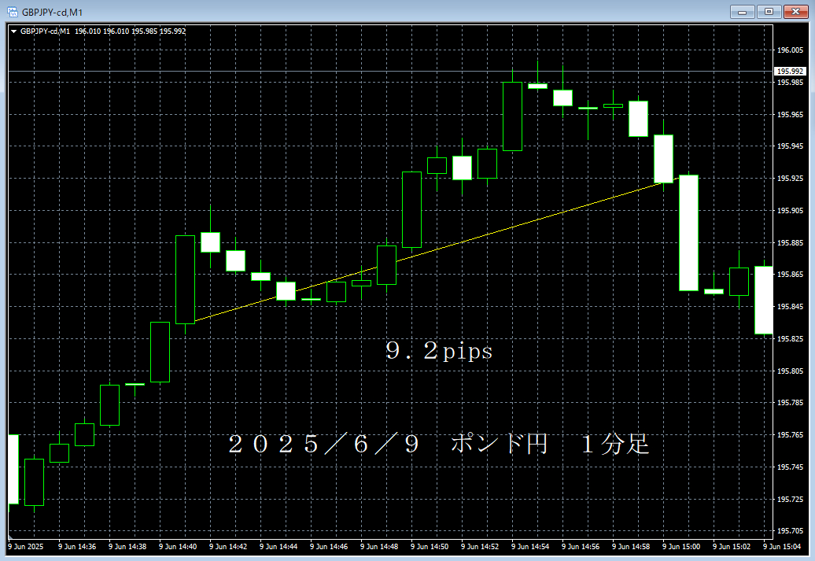Image resolution: width=815 pixels, height=561 pixels.
Task: Click the 195.985 price scale value
Action: (x=790, y=82)
